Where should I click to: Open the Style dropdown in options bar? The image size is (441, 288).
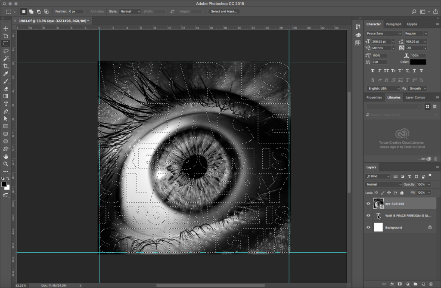point(130,11)
